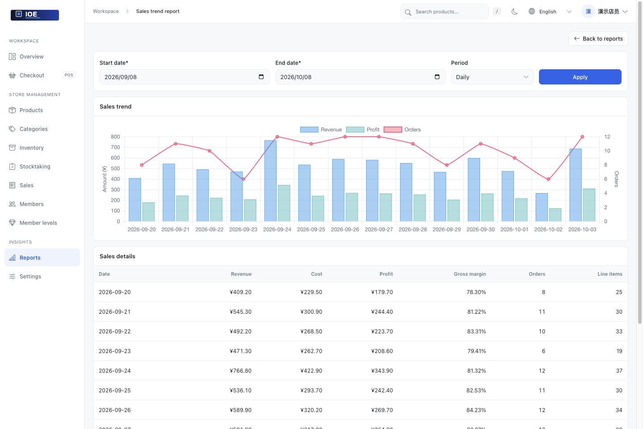643x429 pixels.
Task: Click the Sales list icon
Action: click(13, 185)
